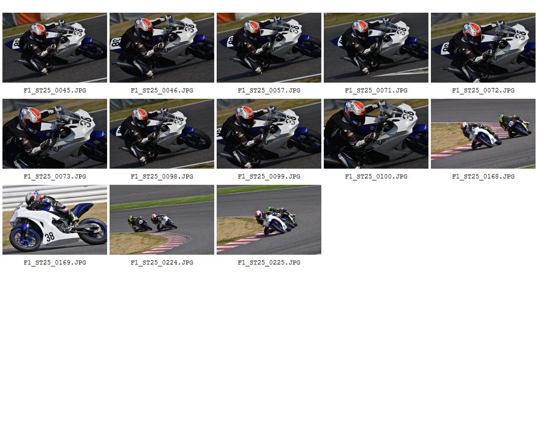538x440 pixels.
Task: Click the F1_ST25_0098.JPG filename label
Action: 162,176
